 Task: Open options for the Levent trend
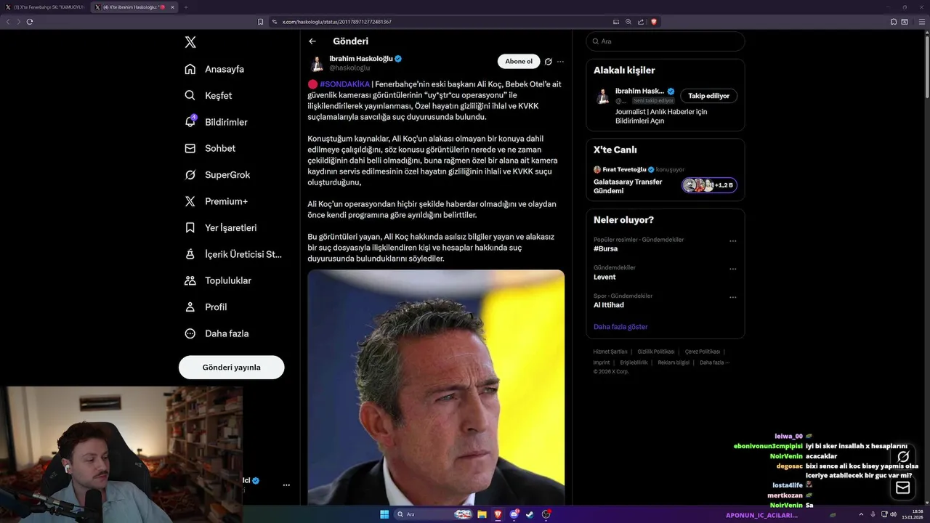[x=732, y=269]
